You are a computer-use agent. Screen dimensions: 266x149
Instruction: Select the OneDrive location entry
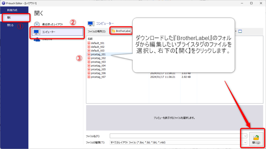[47, 39]
